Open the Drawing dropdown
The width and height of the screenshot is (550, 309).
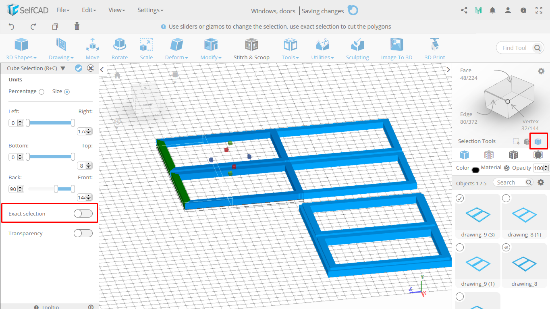(61, 49)
